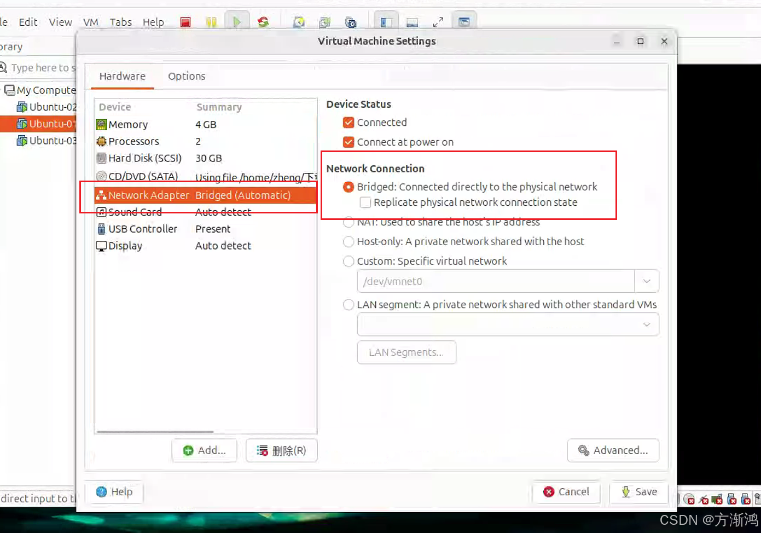Click the "Present" USB Controller summary

point(213,229)
